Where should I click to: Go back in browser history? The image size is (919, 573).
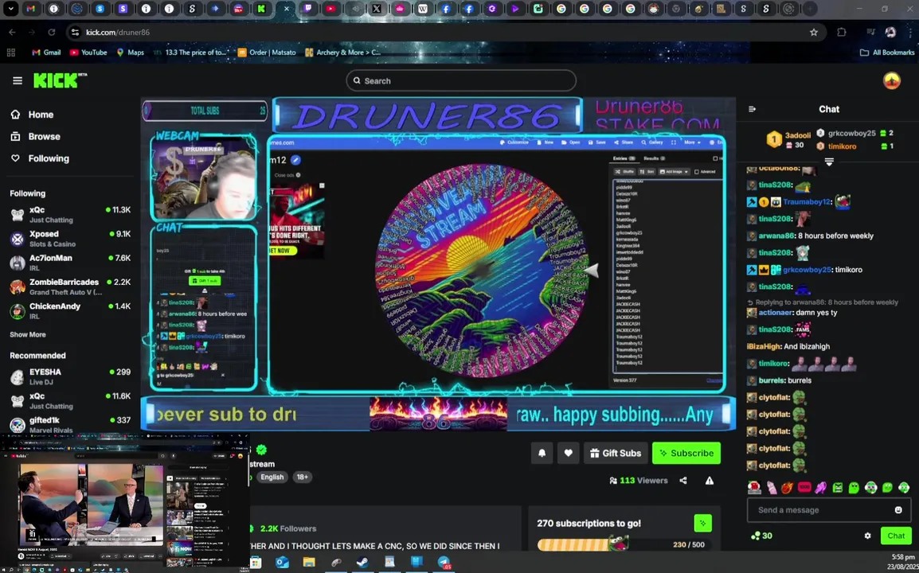coord(12,32)
